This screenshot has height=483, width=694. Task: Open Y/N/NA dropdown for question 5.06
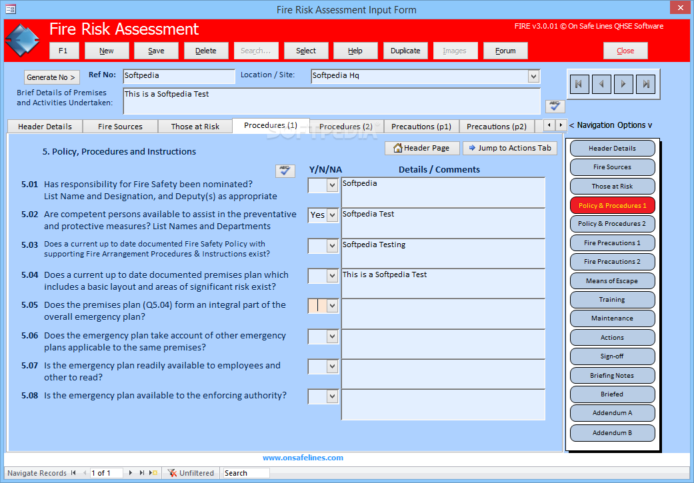[x=333, y=336]
